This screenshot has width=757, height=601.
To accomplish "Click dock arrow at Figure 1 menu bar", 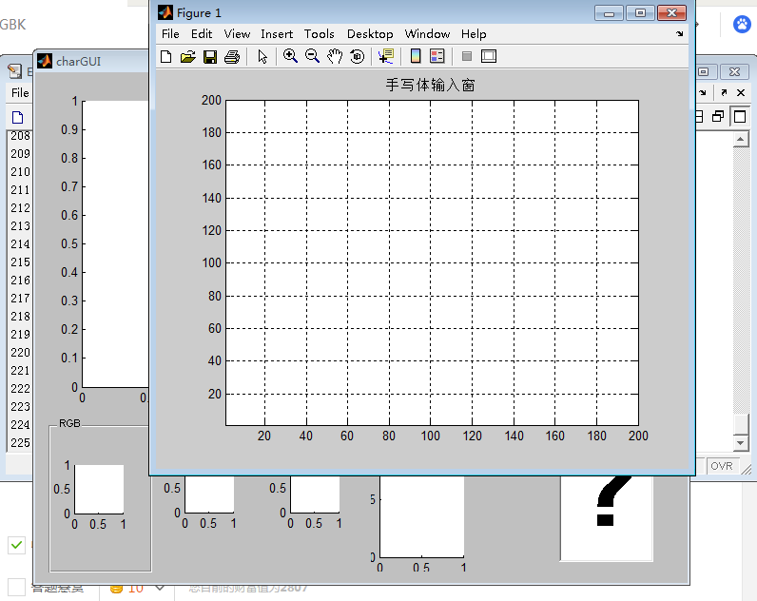I will click(x=680, y=34).
